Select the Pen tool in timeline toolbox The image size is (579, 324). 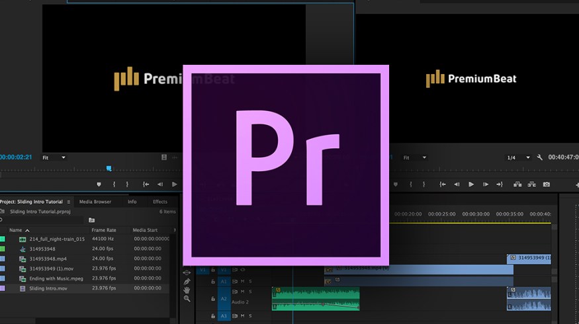tap(187, 281)
